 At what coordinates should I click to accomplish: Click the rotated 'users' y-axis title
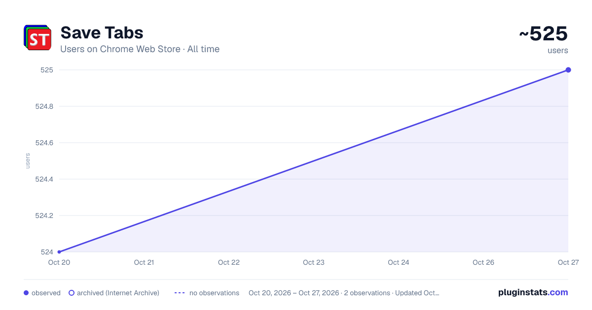28,161
